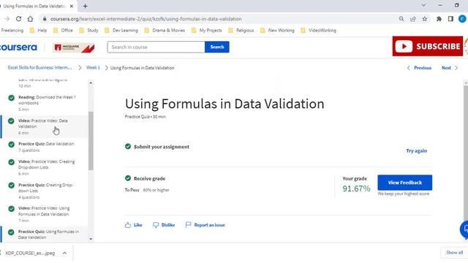Image resolution: width=468 pixels, height=263 pixels.
Task: Reload the page with the refresh icon
Action: point(18,19)
